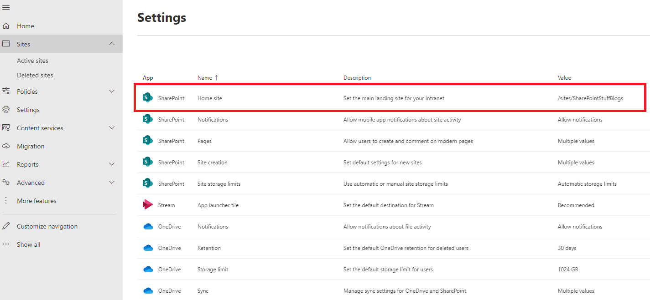Click the More features ellipsis icon
This screenshot has width=650, height=300.
pyautogui.click(x=6, y=200)
